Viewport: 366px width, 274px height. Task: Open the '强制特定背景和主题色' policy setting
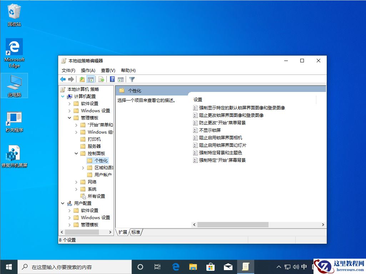tap(220, 152)
